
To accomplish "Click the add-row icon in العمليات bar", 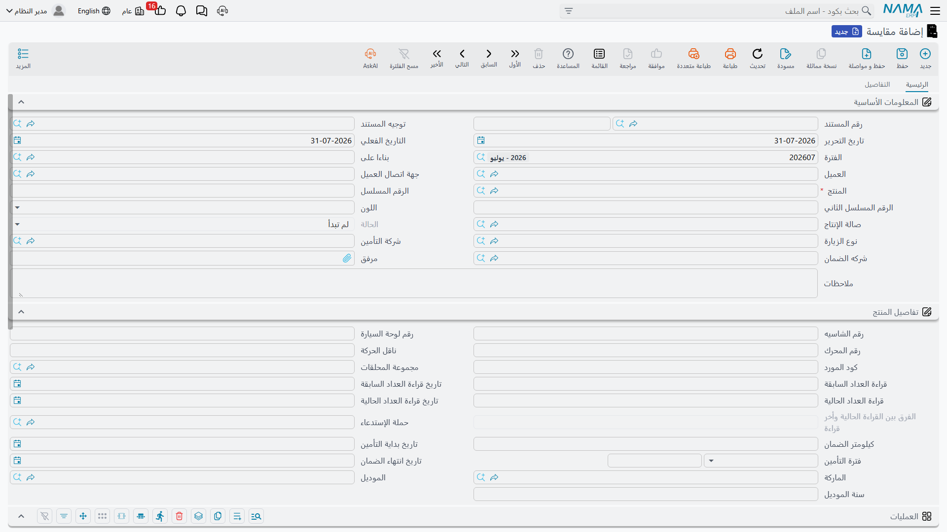I will click(x=237, y=516).
